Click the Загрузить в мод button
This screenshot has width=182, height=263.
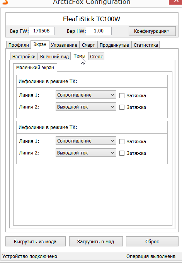(96, 241)
